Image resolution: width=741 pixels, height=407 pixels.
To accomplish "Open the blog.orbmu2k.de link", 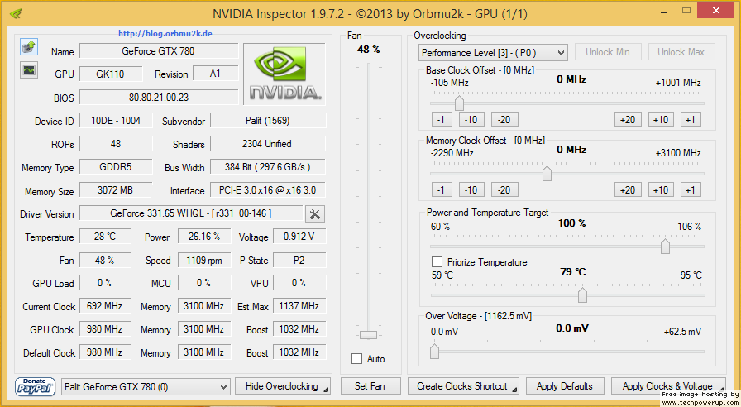I will (x=165, y=34).
